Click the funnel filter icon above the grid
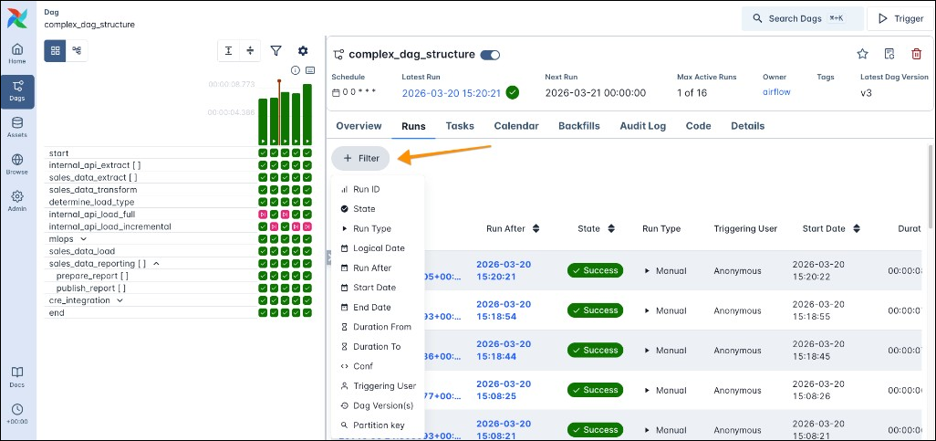Screen dimensions: 936x441 [x=276, y=51]
